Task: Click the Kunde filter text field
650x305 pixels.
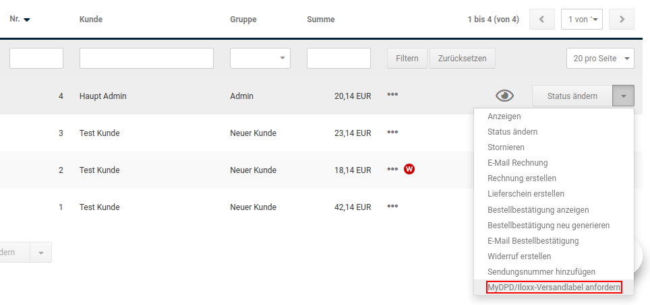Action: (146, 59)
